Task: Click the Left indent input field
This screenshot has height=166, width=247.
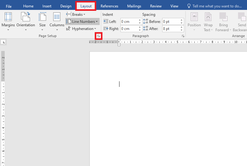Action: point(129,22)
